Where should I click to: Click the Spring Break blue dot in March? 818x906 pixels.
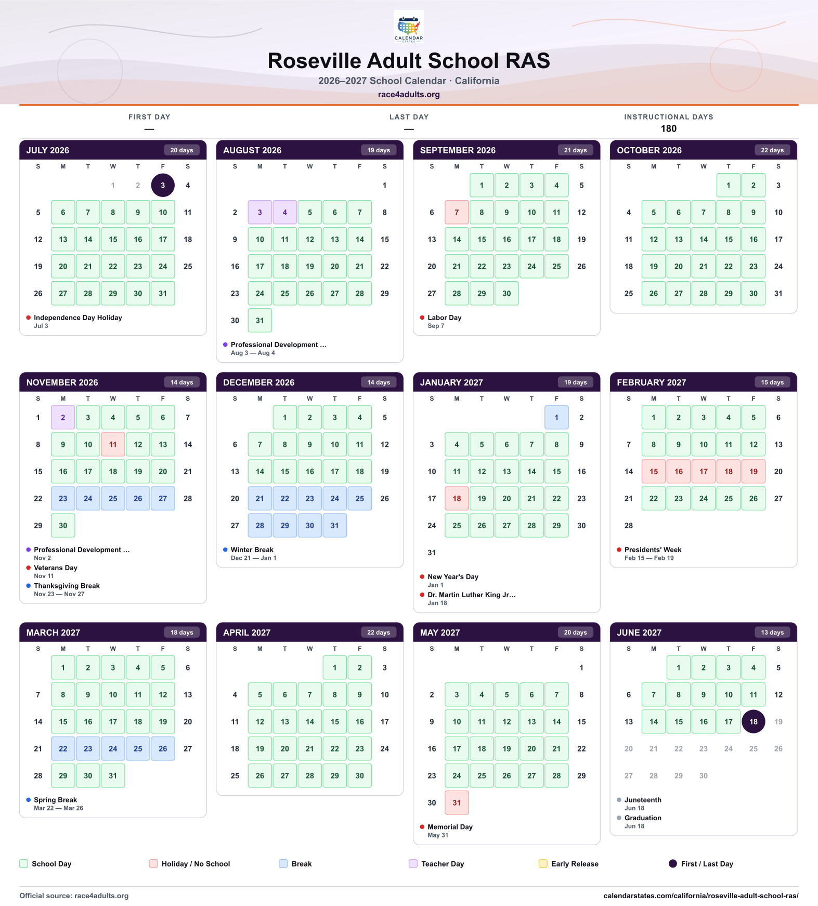(x=29, y=800)
